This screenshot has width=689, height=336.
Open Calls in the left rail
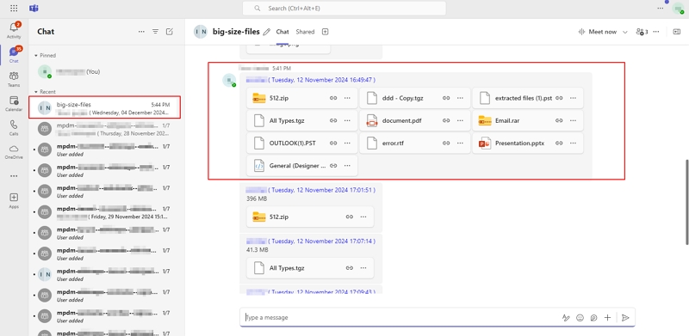14,128
